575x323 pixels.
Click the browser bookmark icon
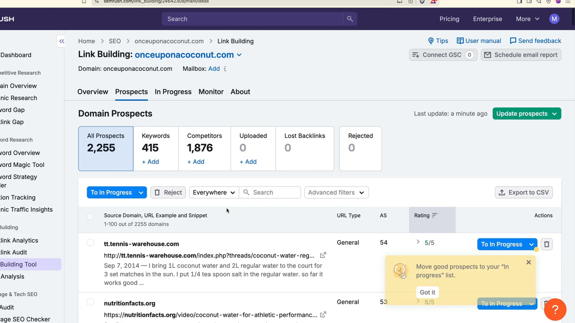84,2
